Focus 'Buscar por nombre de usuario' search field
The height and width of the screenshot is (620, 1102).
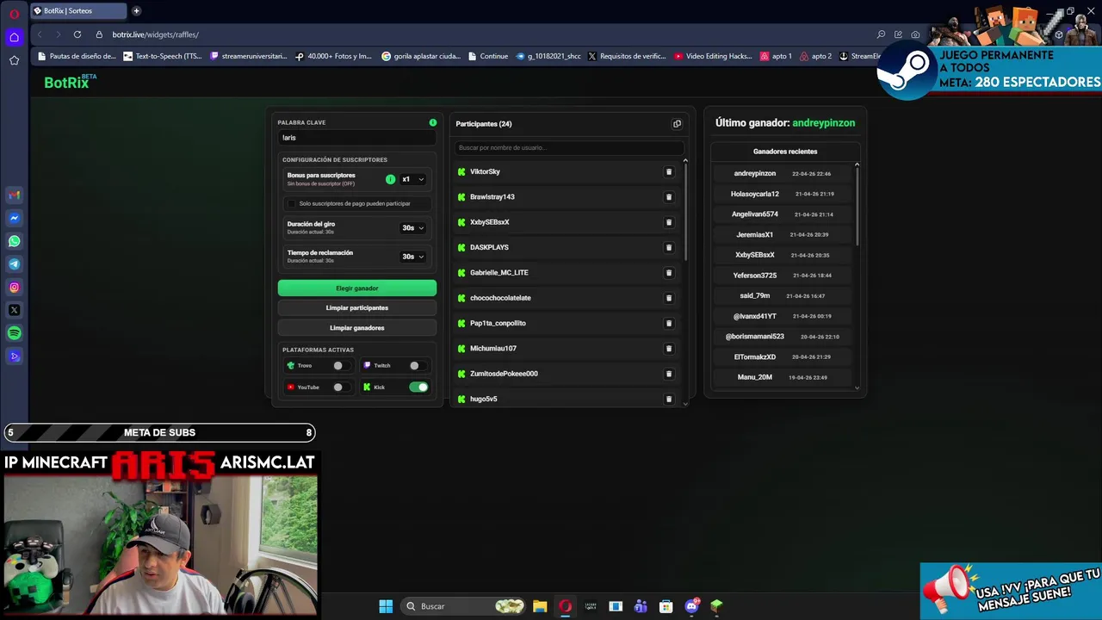click(x=569, y=148)
